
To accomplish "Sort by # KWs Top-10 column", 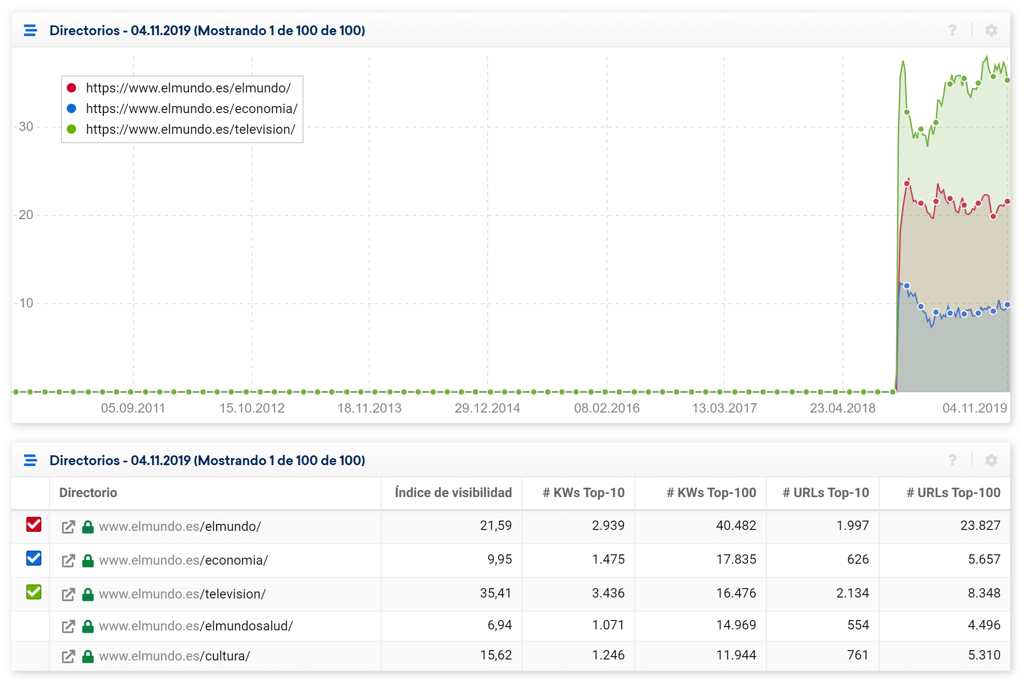I will [x=584, y=492].
